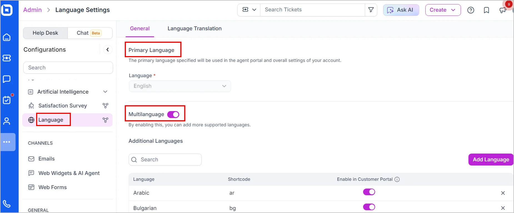Click the Add Language button
Image resolution: width=514 pixels, height=213 pixels.
click(491, 160)
